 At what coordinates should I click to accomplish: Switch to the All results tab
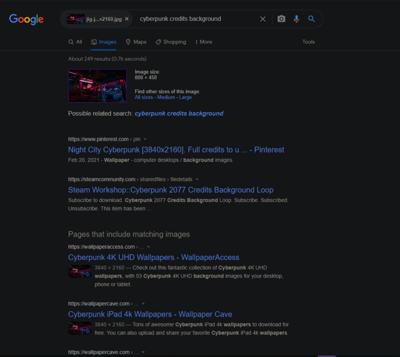click(x=75, y=42)
